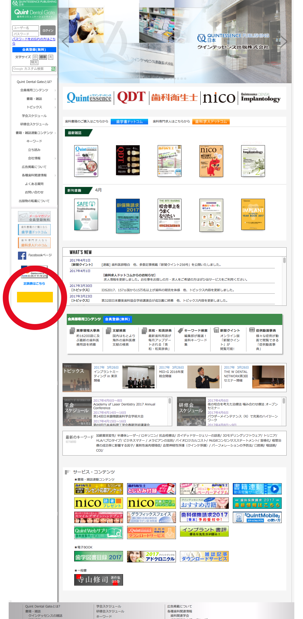303x619 pixels.
Task: Open the Quintessence magazine logo
Action: point(89,97)
